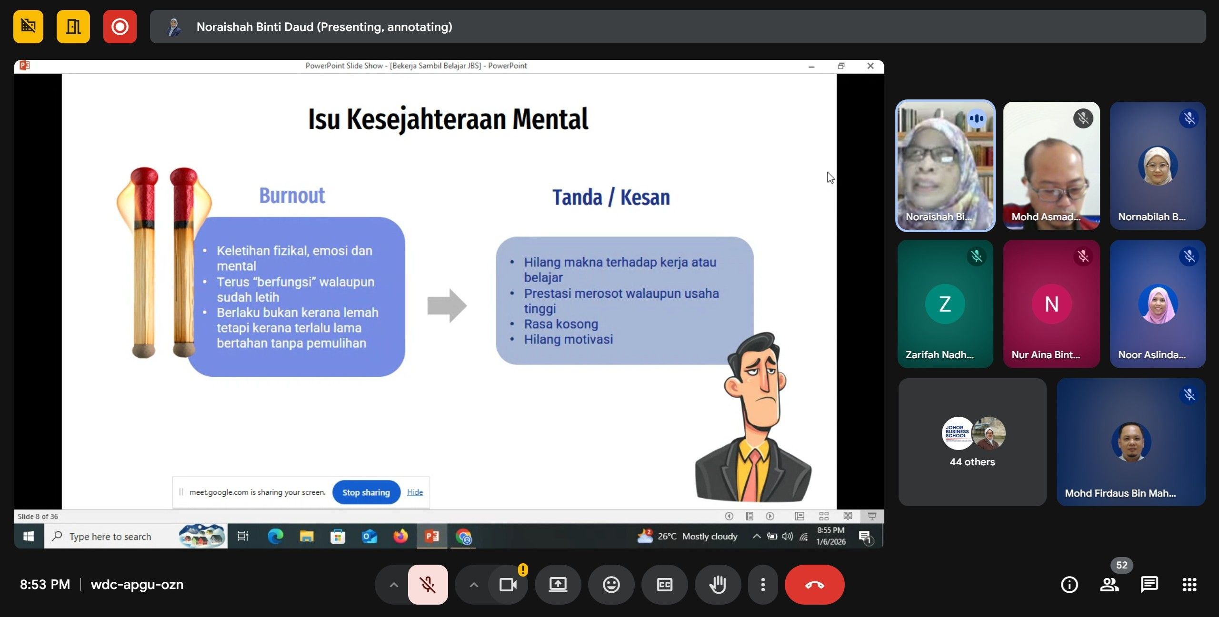The width and height of the screenshot is (1219, 617).
Task: Toggle the camera on or off
Action: pos(508,584)
